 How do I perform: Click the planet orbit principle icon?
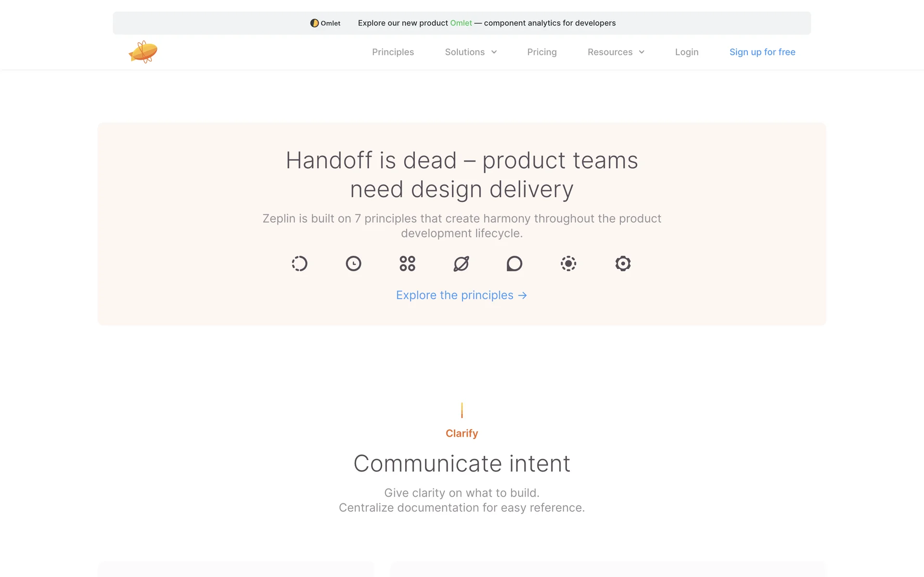tap(461, 263)
